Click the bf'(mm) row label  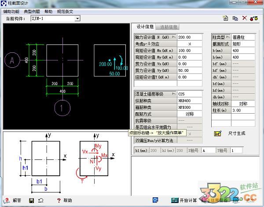point(221,64)
